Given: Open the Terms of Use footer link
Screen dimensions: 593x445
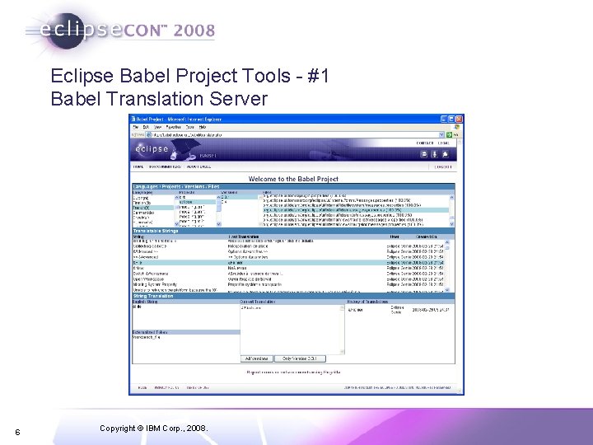Looking at the screenshot, I should click(x=198, y=387).
